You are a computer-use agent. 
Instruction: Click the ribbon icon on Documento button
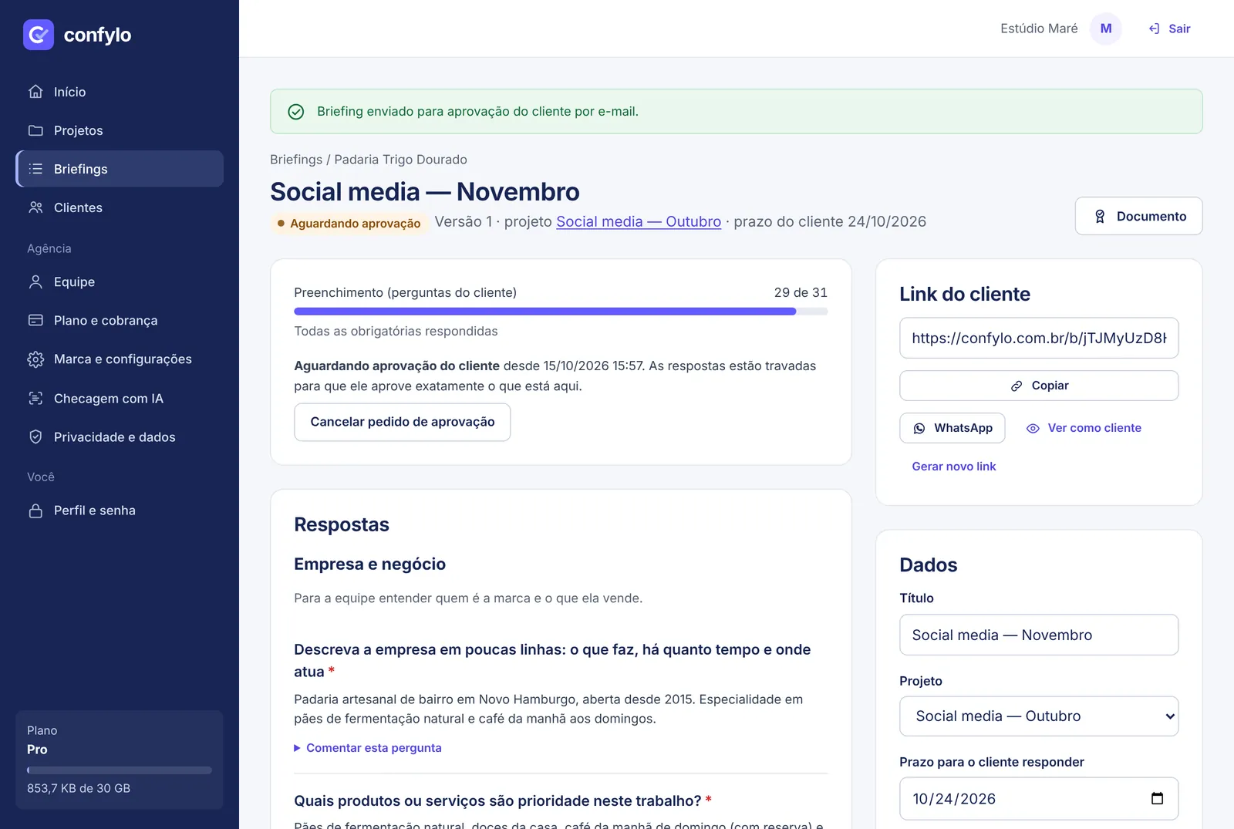(x=1100, y=217)
